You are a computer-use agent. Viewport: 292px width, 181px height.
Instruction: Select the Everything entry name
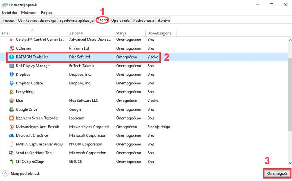click(25, 92)
